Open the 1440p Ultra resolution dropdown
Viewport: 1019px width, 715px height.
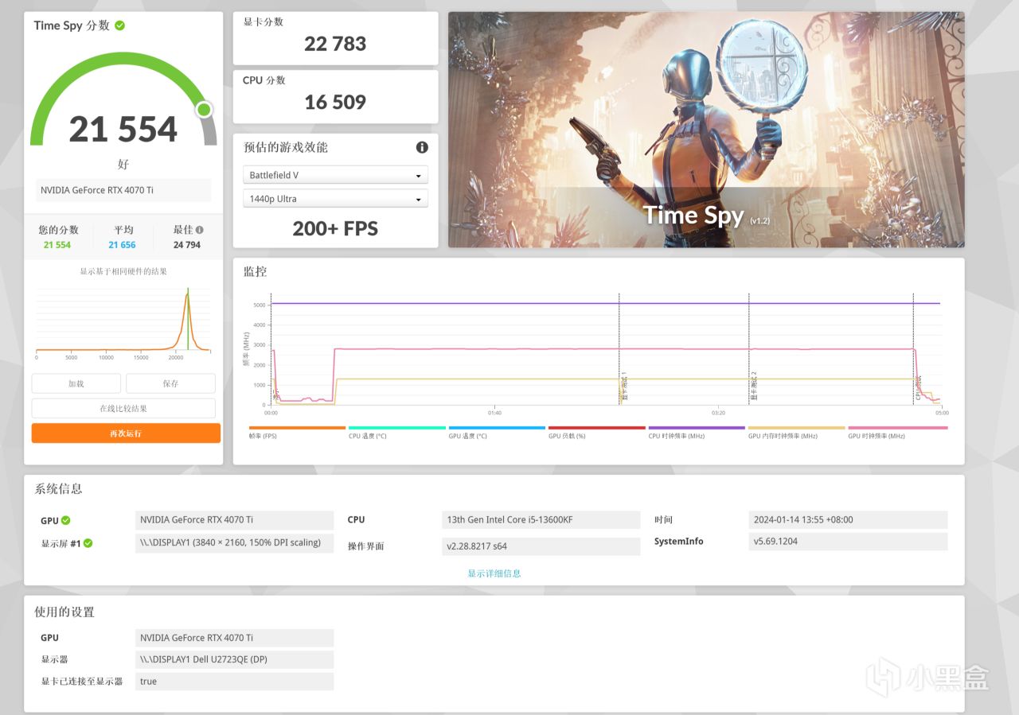click(335, 199)
